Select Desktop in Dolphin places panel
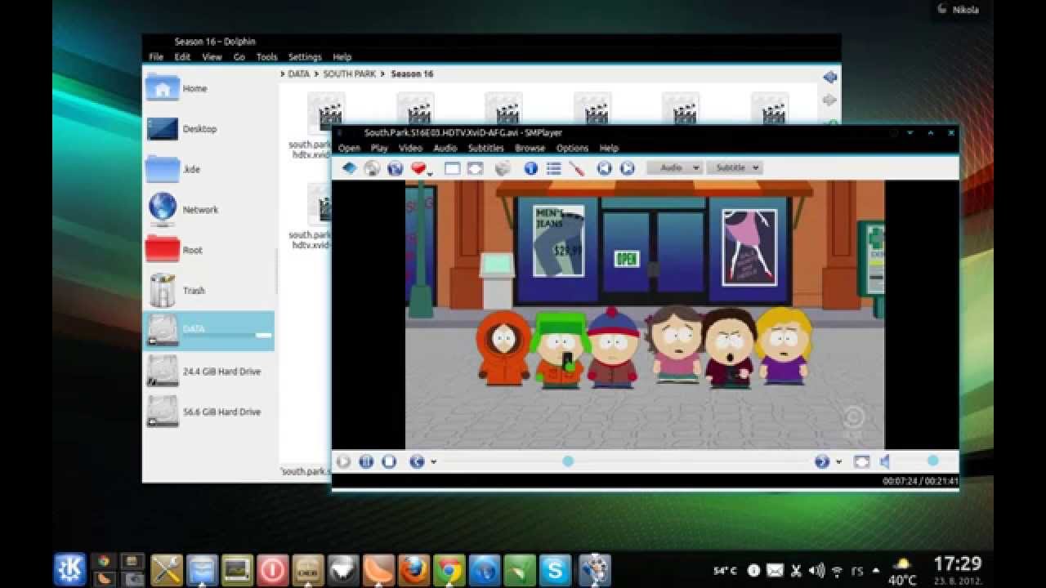 [x=209, y=129]
